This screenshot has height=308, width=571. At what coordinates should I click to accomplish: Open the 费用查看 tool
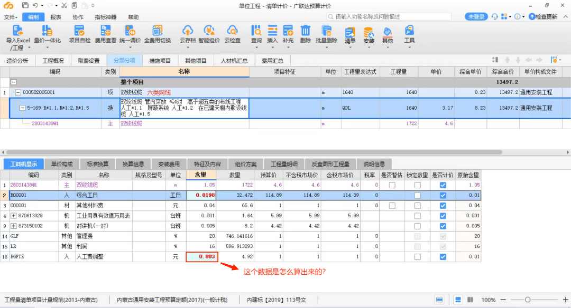point(106,31)
